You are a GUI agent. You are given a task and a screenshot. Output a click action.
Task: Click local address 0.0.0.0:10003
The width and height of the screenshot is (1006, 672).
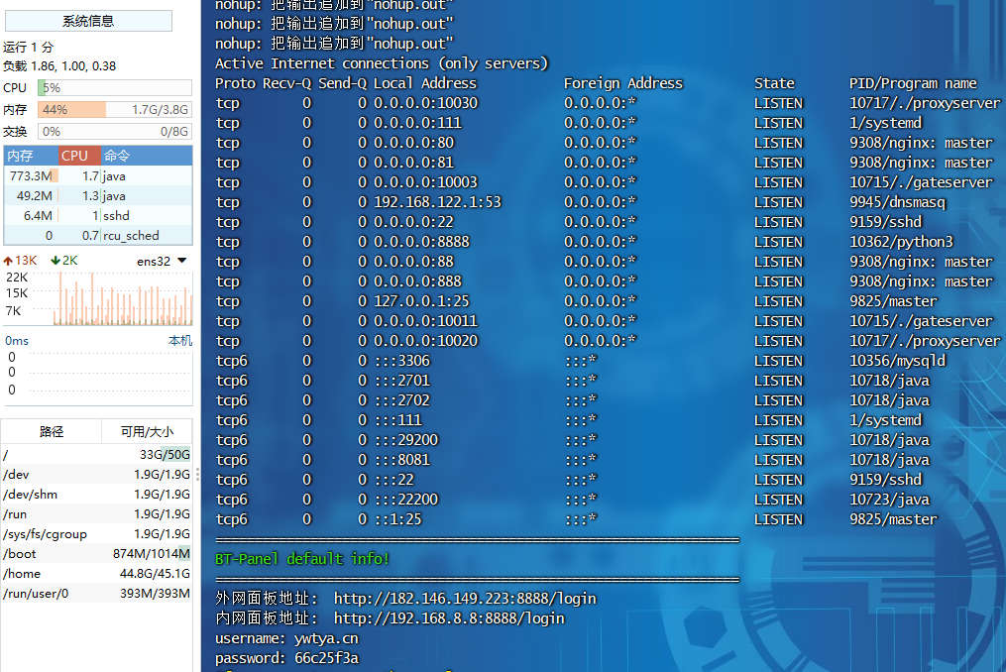coord(426,182)
